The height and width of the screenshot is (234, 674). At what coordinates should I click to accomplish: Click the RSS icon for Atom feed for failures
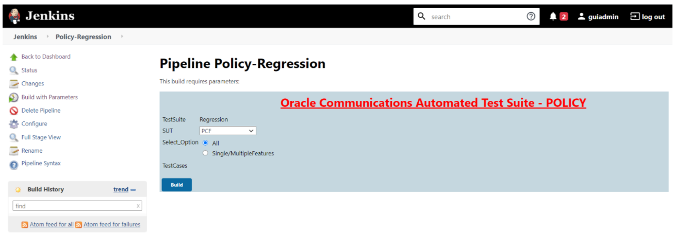coord(78,225)
